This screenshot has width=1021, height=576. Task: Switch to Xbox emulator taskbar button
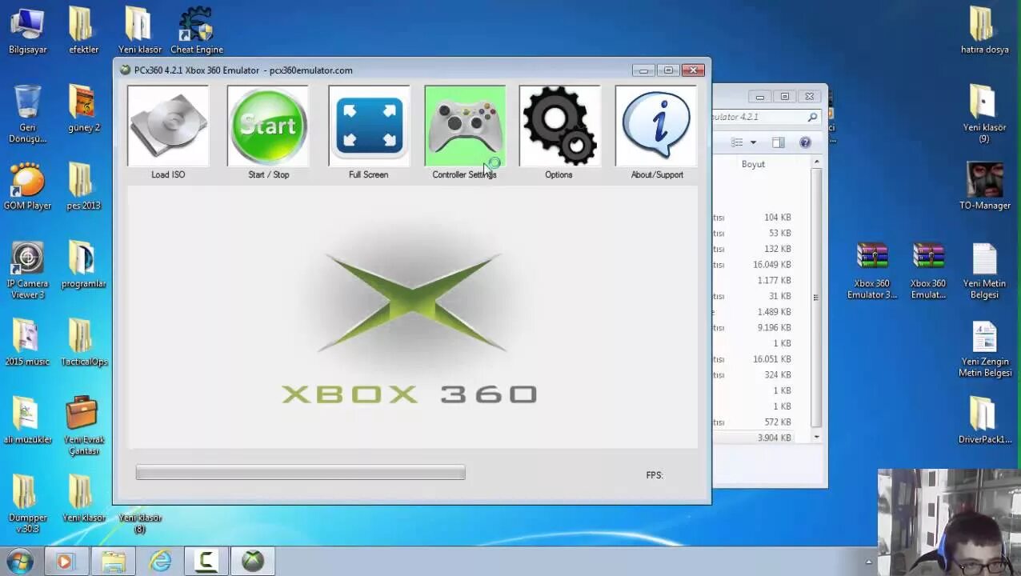(x=253, y=562)
